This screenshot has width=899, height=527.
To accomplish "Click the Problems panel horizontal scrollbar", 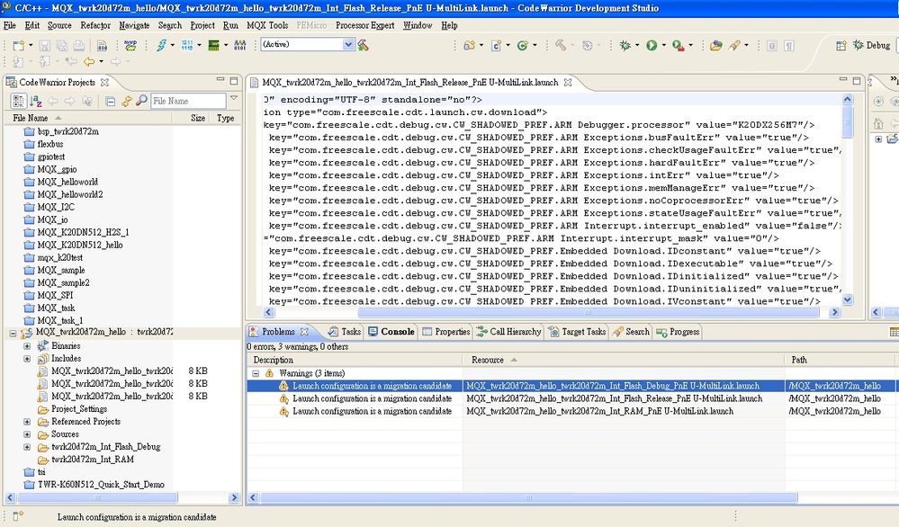I will pos(528,498).
